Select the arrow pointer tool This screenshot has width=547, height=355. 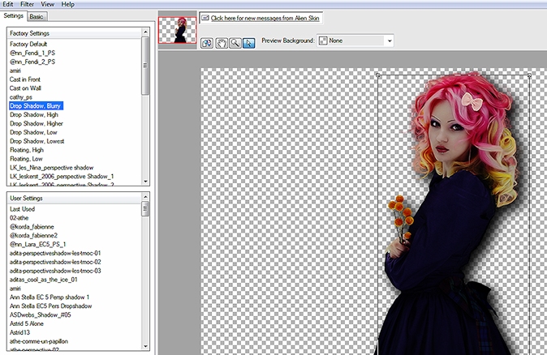(248, 43)
